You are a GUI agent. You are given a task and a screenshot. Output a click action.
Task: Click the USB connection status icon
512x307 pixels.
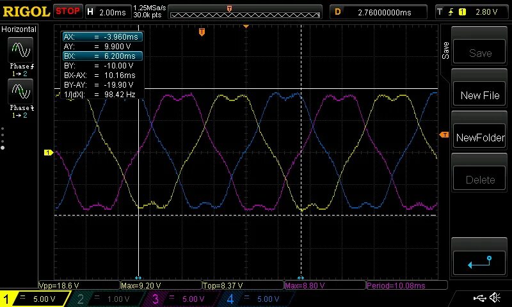point(479,297)
